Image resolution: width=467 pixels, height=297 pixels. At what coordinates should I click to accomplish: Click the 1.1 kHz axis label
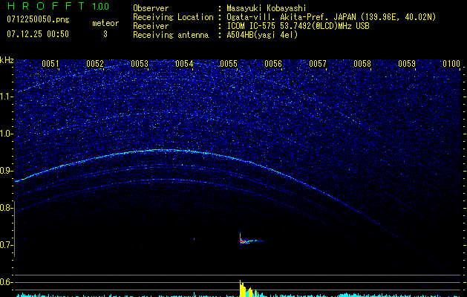[7, 97]
